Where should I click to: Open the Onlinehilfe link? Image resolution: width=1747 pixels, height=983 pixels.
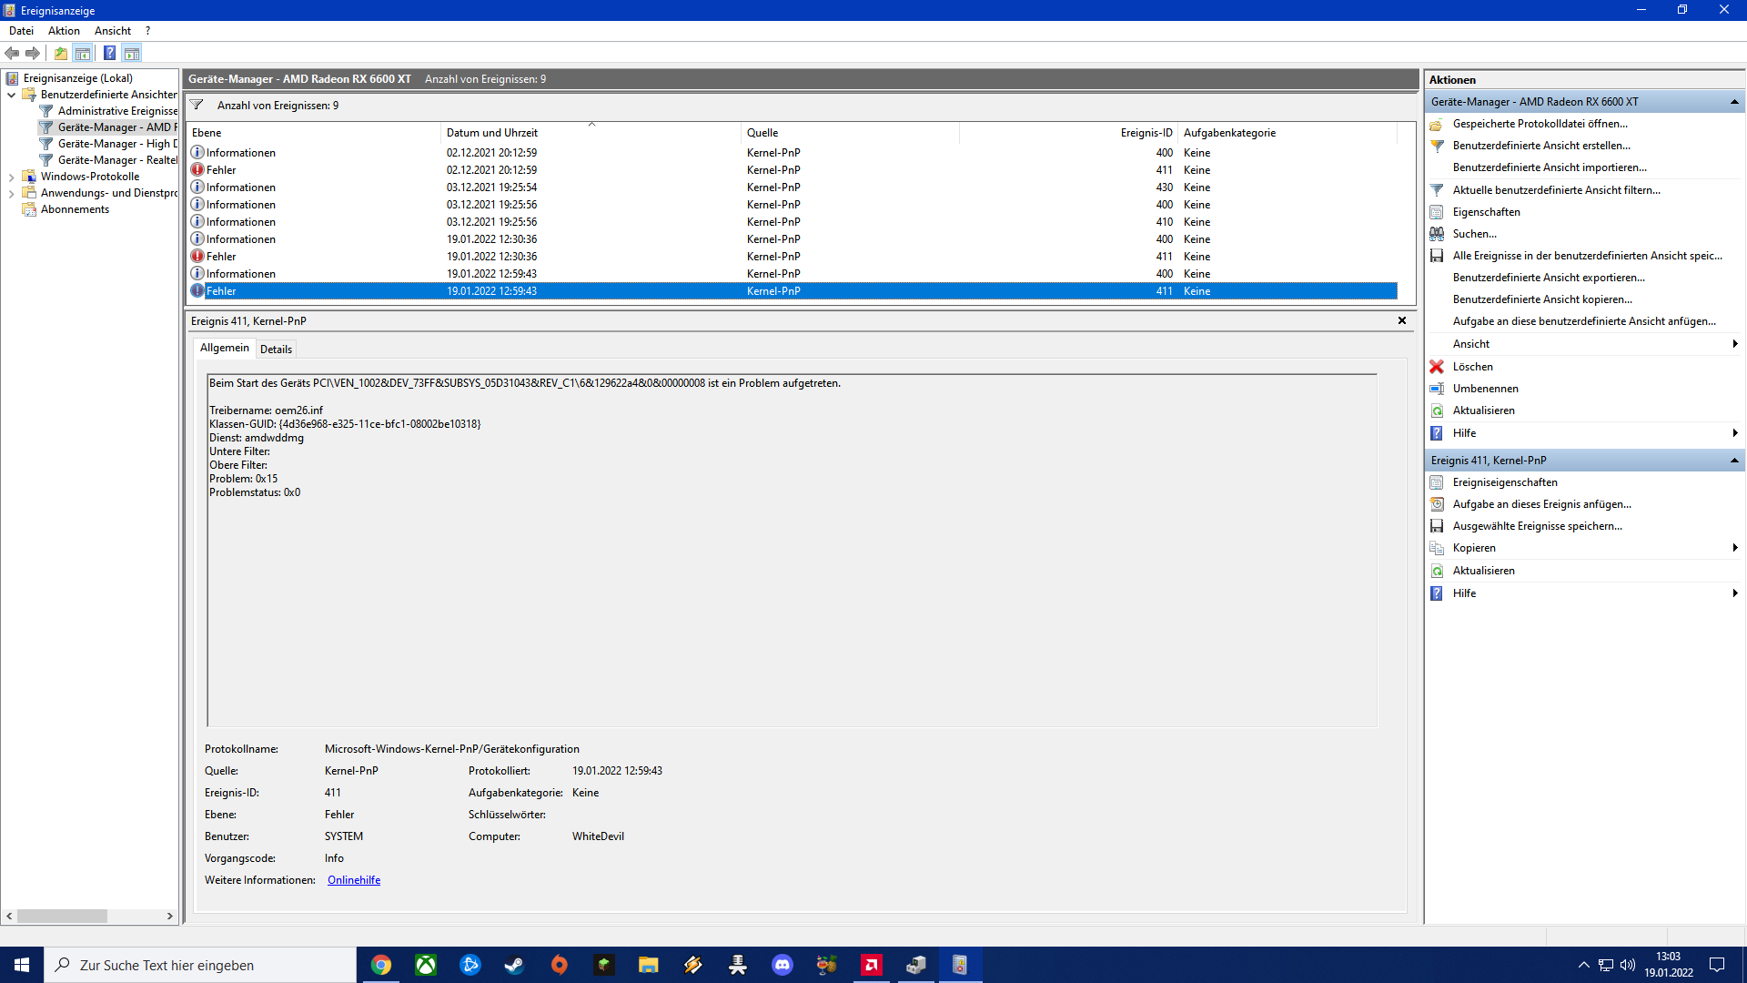coord(354,880)
